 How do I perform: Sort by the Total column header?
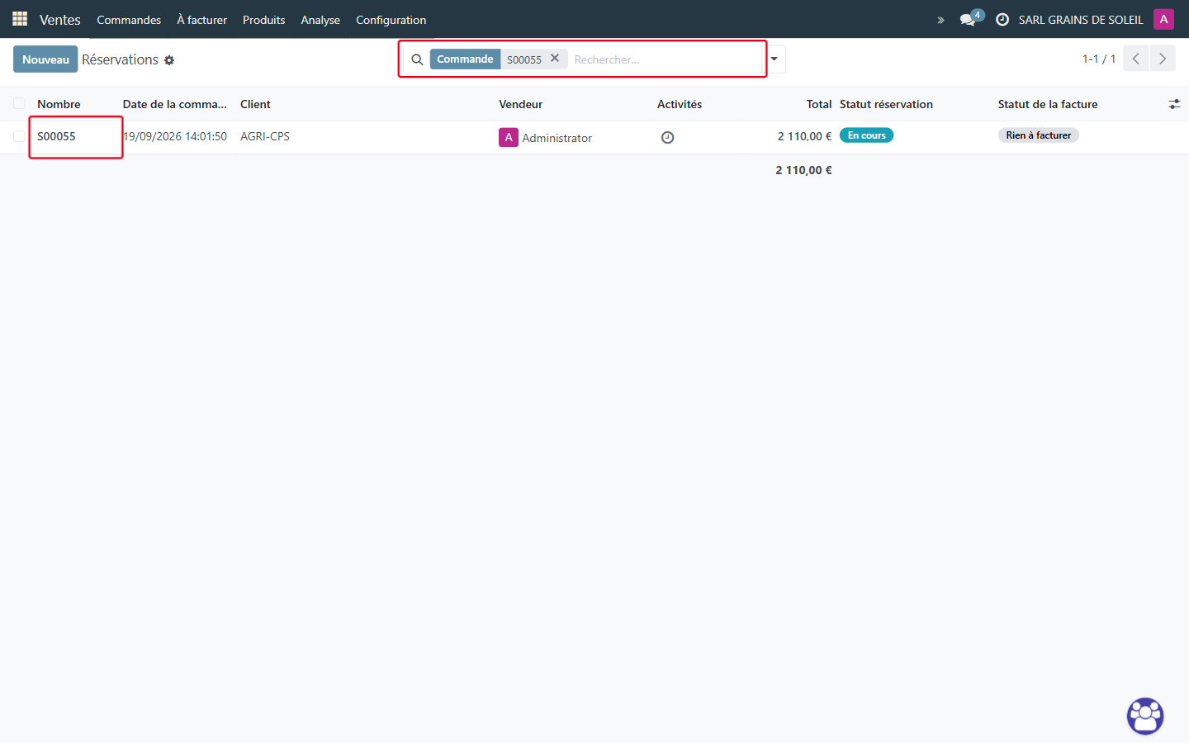click(819, 104)
